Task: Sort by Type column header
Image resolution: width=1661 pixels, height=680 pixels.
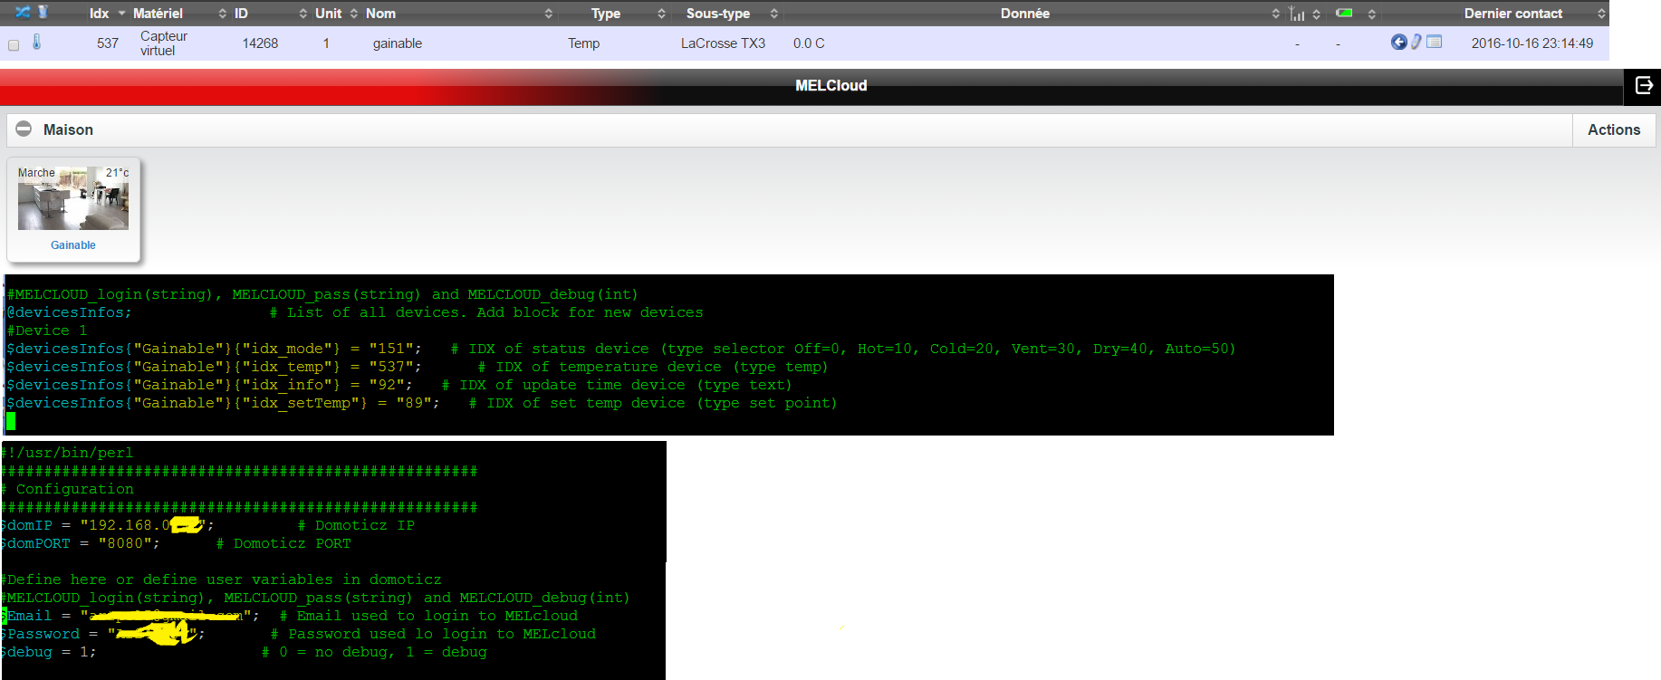Action: point(606,14)
